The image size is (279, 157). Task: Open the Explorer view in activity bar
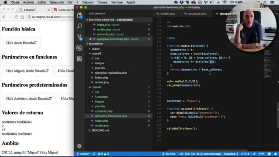coord(79,16)
